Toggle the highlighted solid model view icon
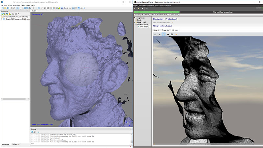 coord(62,8)
